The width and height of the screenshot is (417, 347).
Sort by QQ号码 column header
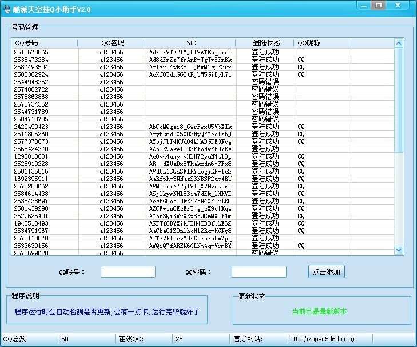[x=45, y=43]
